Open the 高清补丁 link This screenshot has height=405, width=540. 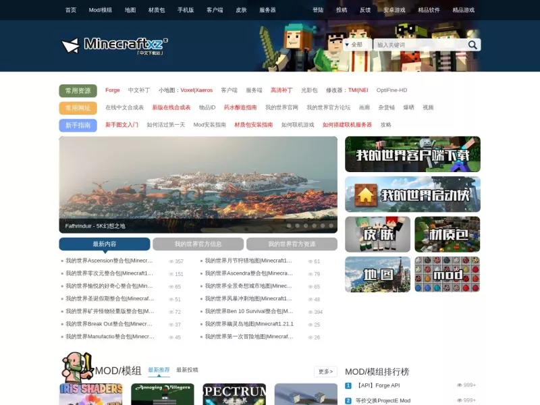tap(281, 90)
